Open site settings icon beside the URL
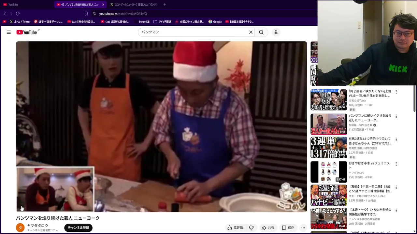The height and width of the screenshot is (234, 417). 94,14
